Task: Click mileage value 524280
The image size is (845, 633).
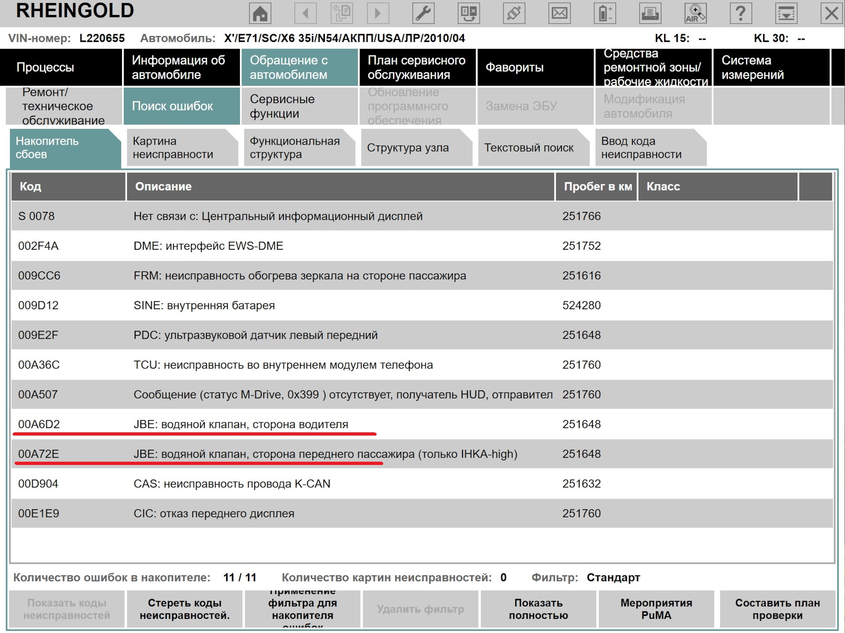Action: pyautogui.click(x=581, y=305)
